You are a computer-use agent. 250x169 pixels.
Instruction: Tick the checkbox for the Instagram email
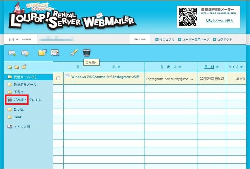[x=58, y=78]
